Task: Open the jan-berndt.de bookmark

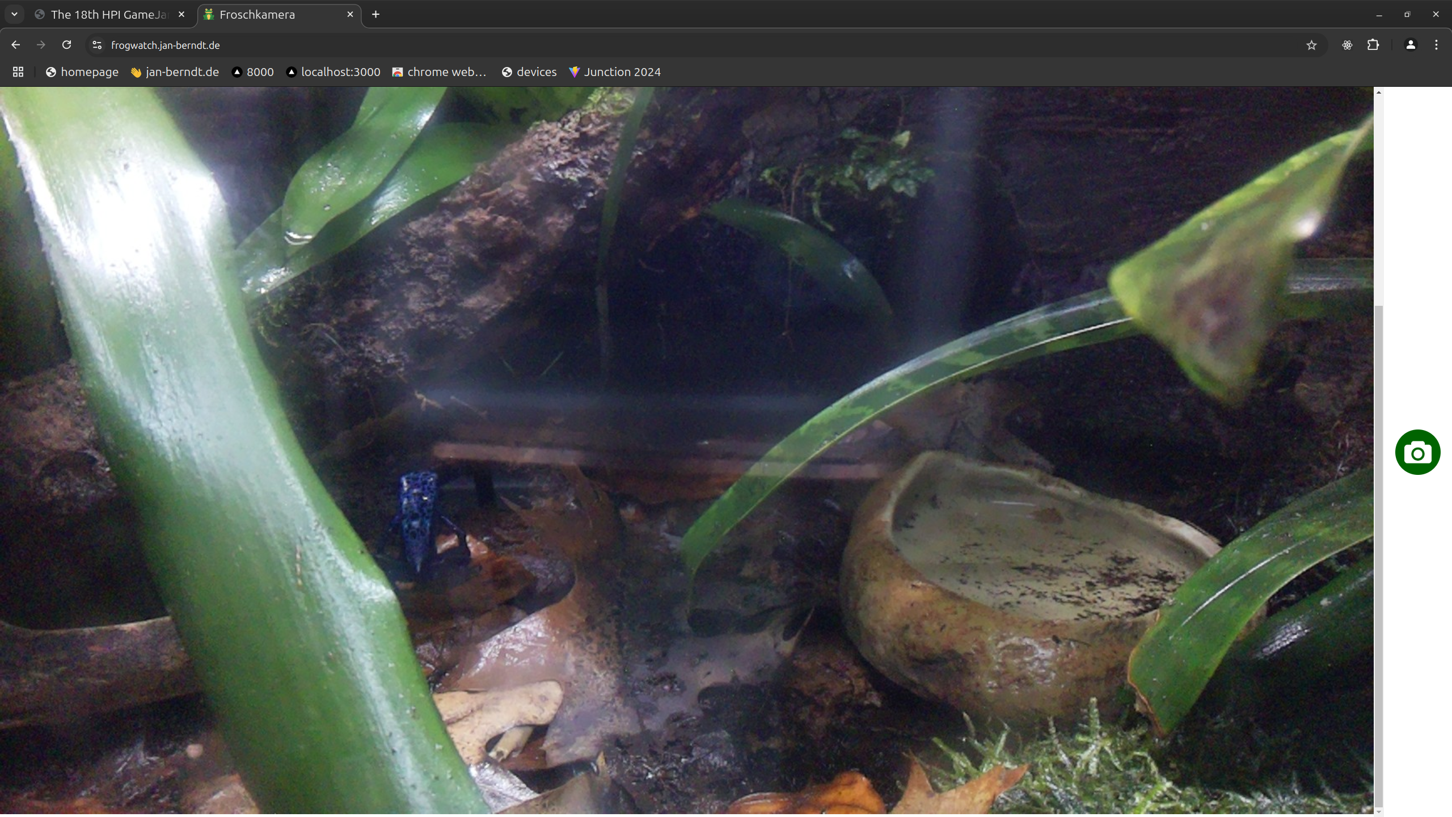Action: [174, 72]
